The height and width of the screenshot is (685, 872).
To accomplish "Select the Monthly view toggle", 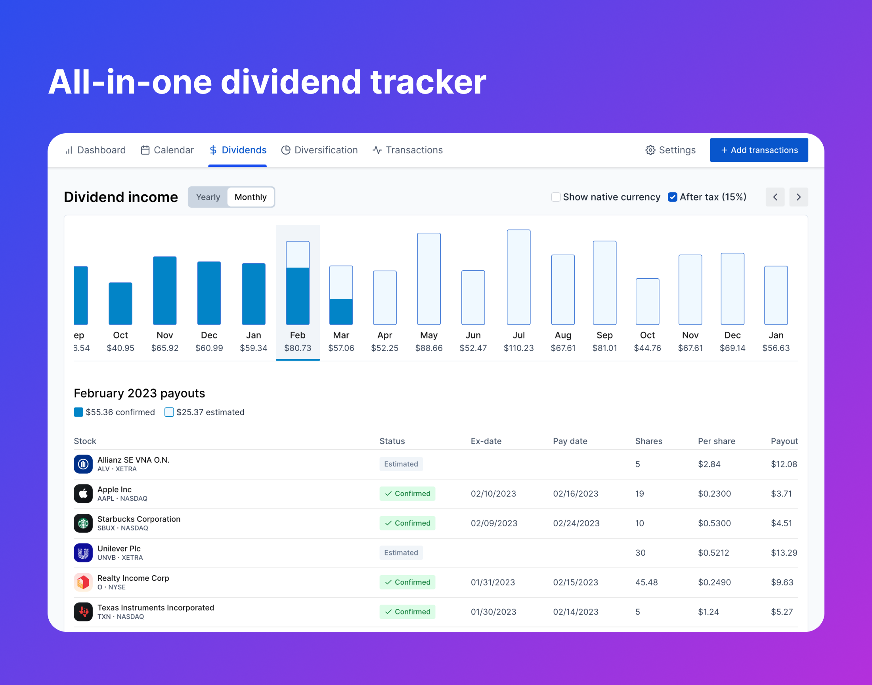I will click(251, 197).
